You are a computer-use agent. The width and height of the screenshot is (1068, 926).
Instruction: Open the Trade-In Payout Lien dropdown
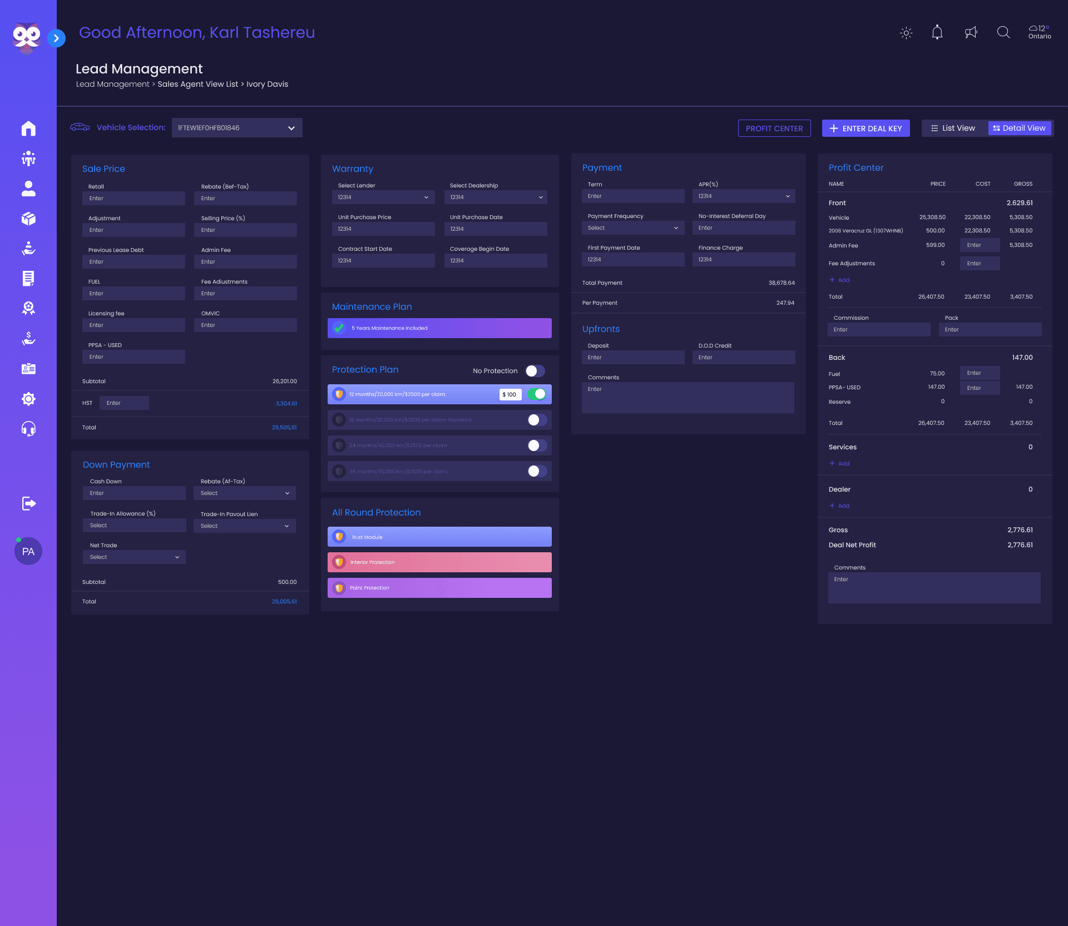[245, 526]
